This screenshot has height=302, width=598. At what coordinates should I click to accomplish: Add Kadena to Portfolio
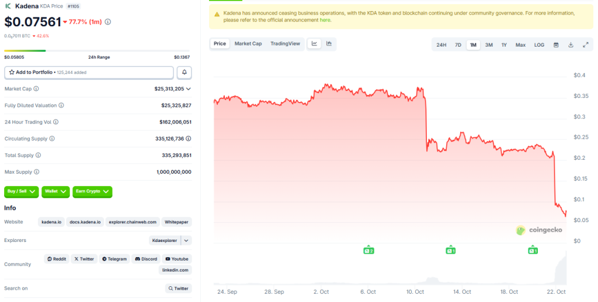click(x=89, y=72)
